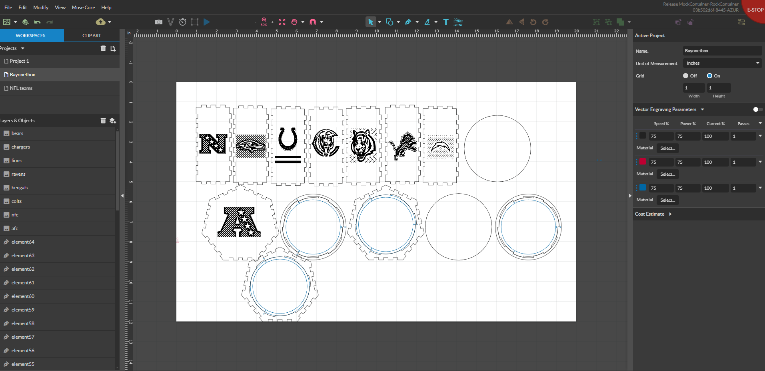Screen dimensions: 765x371
Task: Click the black color swatch
Action: pyautogui.click(x=643, y=136)
